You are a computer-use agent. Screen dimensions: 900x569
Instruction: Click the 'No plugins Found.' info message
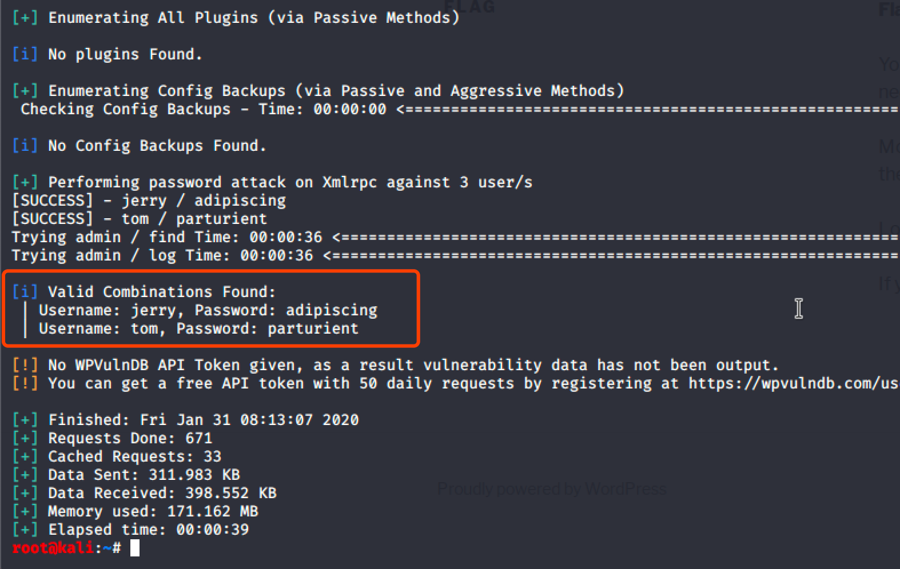coord(125,54)
